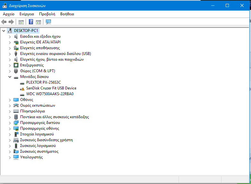
Task: Click the WDC WD7500AAKS drive icon
Action: tap(22, 95)
